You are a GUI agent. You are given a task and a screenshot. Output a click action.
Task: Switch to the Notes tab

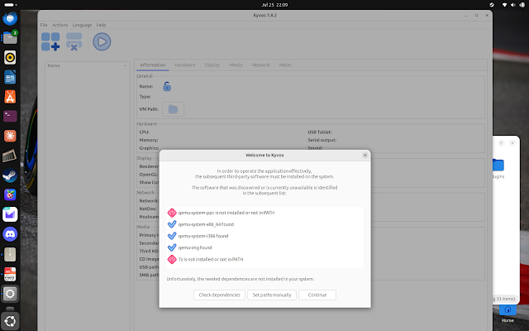click(285, 65)
